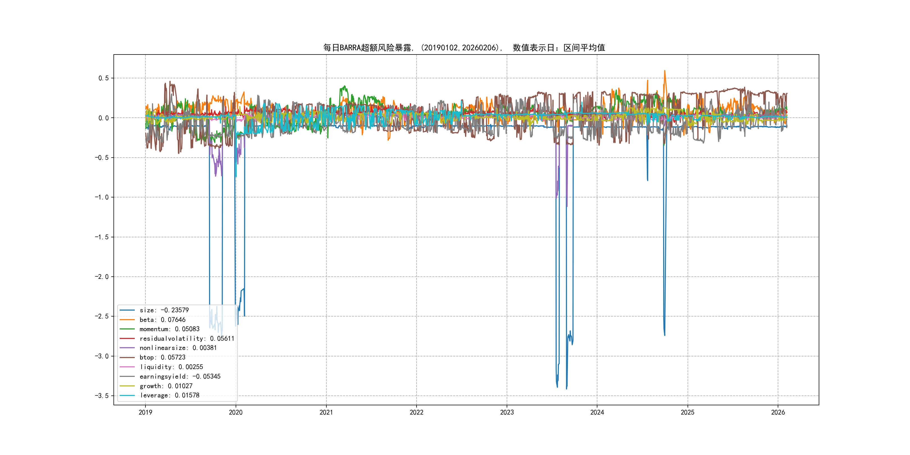Click the residualvolatility legend red swatch
The height and width of the screenshot is (455, 910).
coord(127,338)
